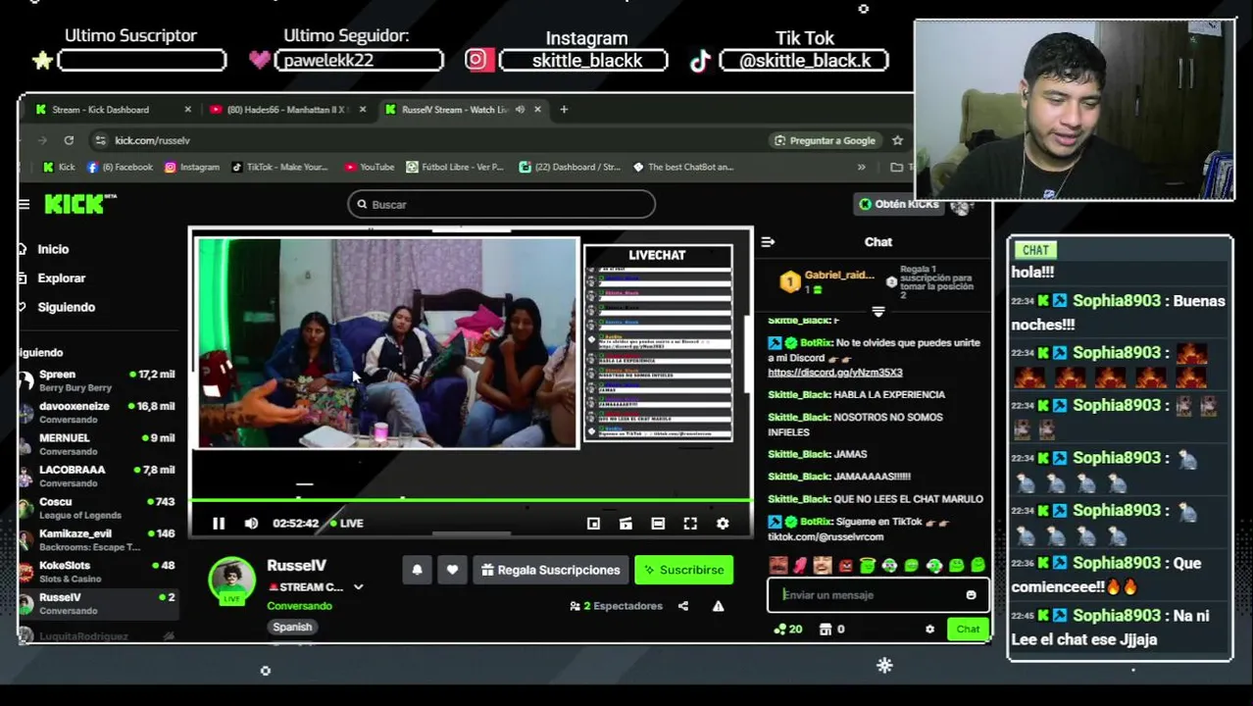Go to Explorar in the sidebar
Screen dimensions: 1253x706
pos(61,278)
